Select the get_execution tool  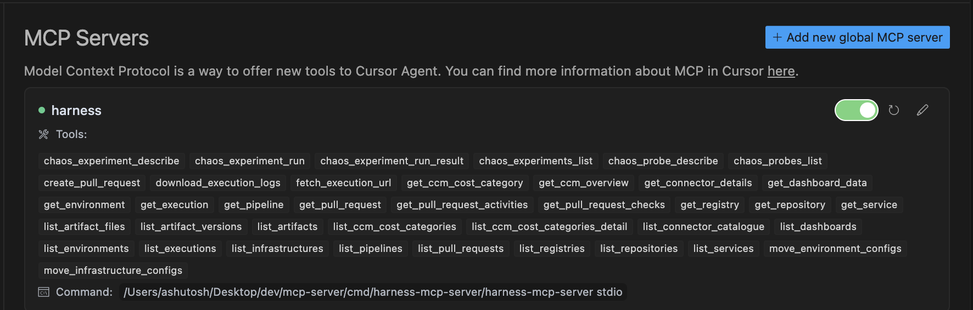coord(175,205)
